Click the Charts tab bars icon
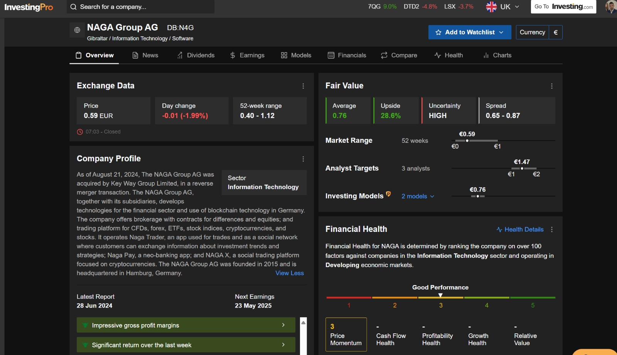 click(x=486, y=56)
